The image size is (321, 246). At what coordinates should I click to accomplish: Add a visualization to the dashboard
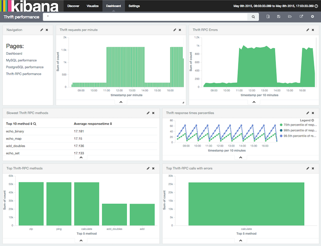click(x=312, y=17)
